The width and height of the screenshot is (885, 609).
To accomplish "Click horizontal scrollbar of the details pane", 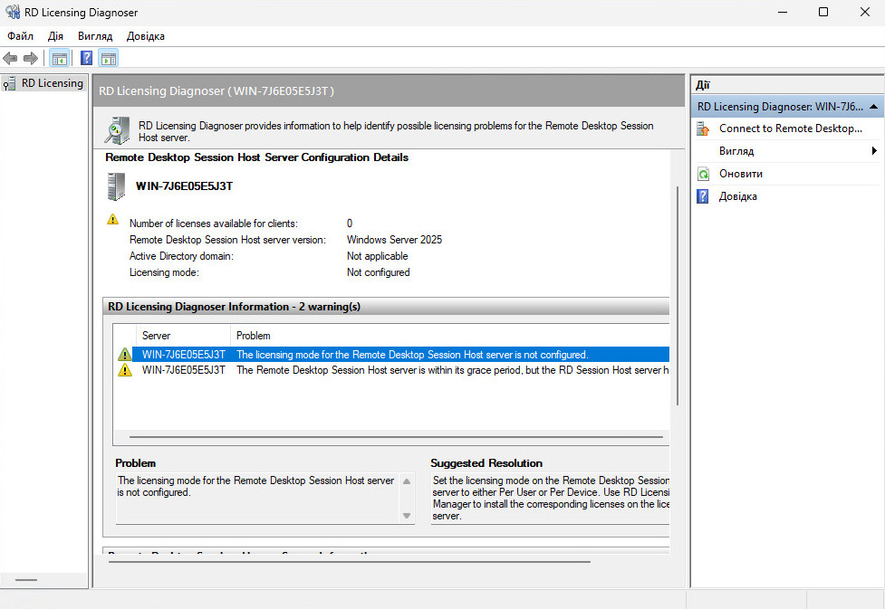I will (x=350, y=562).
